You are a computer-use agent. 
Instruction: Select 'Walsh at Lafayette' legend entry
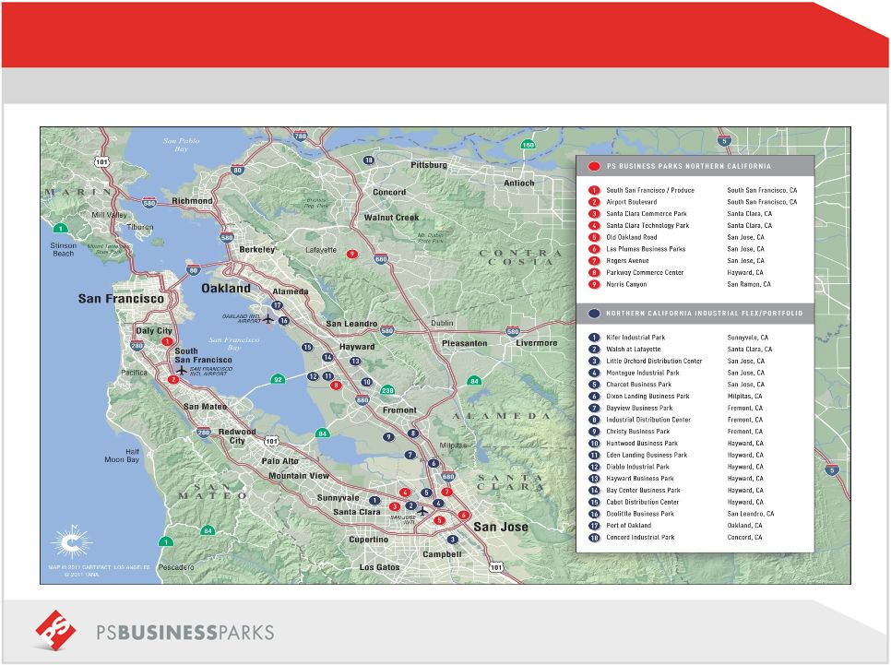tap(634, 350)
